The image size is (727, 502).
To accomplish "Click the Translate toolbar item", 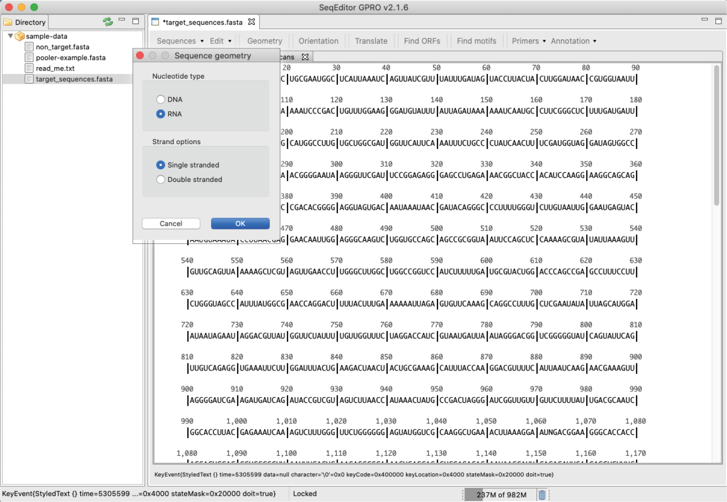I will tap(371, 41).
